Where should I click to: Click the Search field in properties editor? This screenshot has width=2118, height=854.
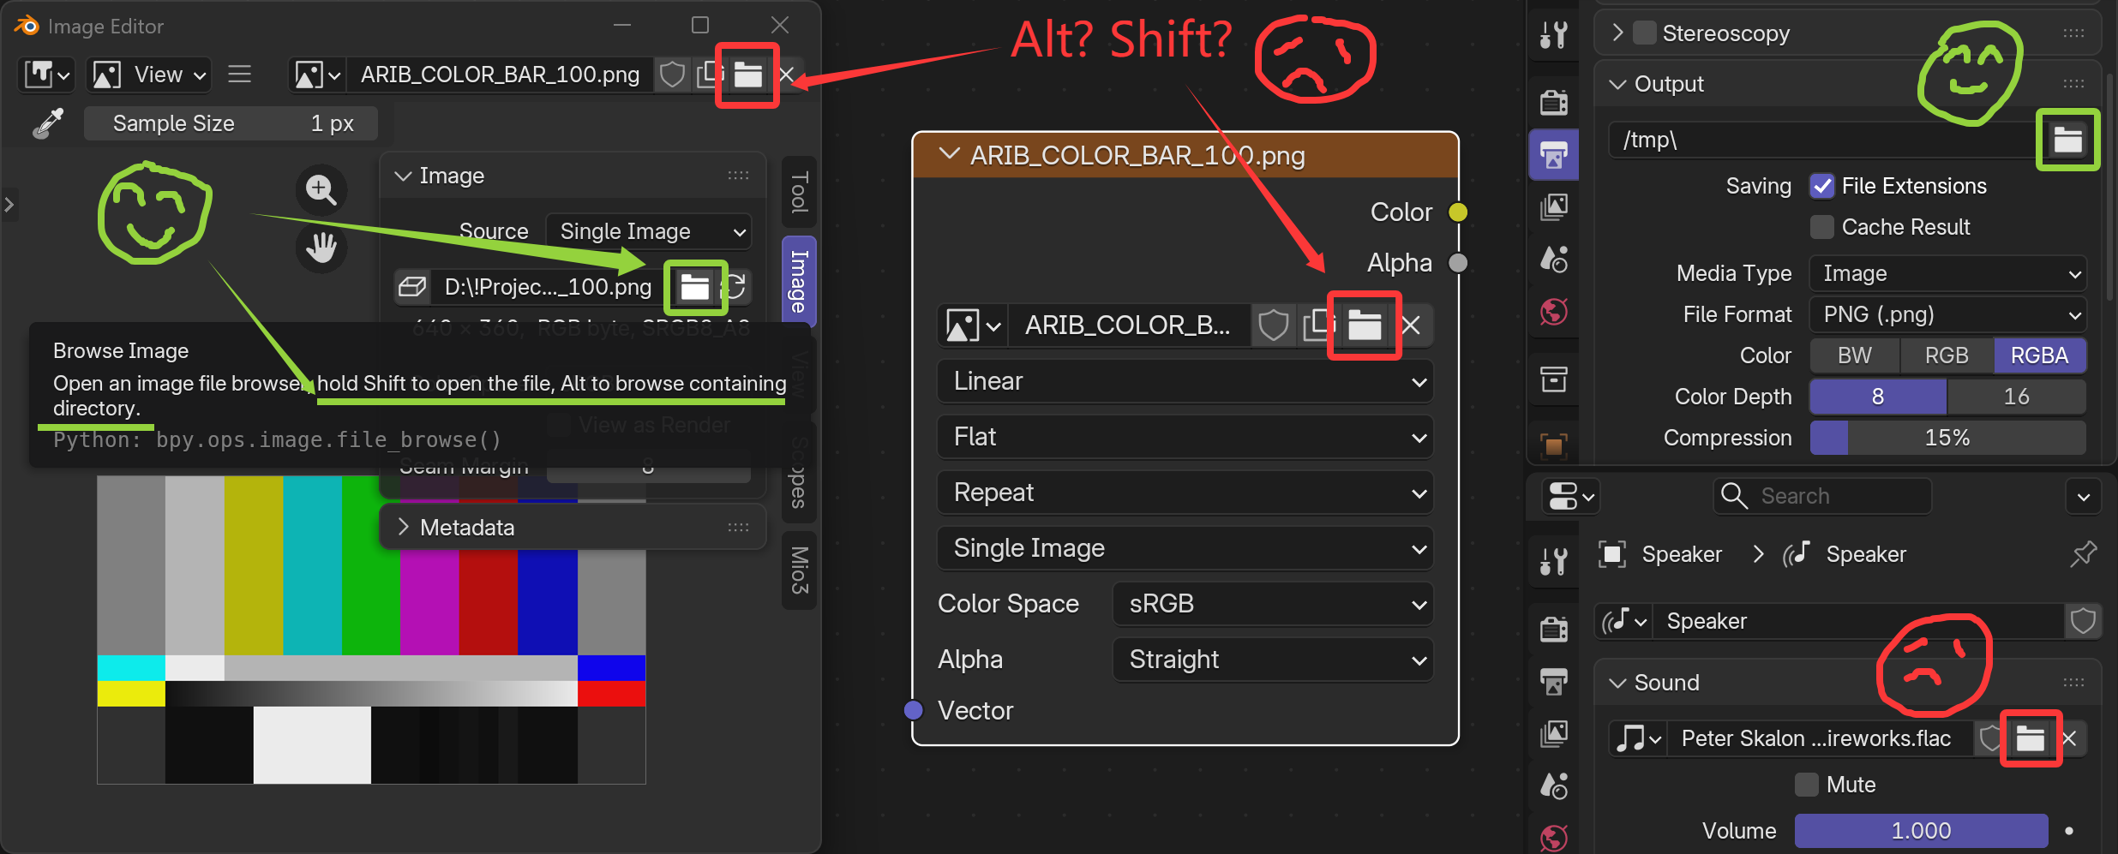(x=1822, y=496)
